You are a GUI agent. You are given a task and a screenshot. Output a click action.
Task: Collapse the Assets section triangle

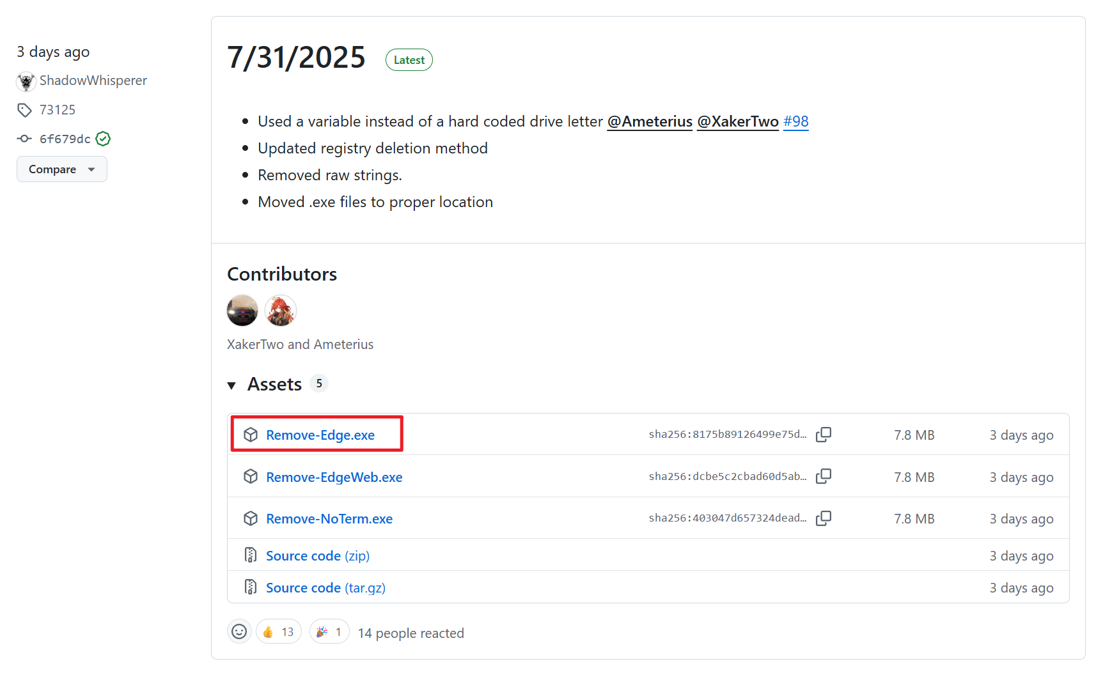tap(231, 385)
